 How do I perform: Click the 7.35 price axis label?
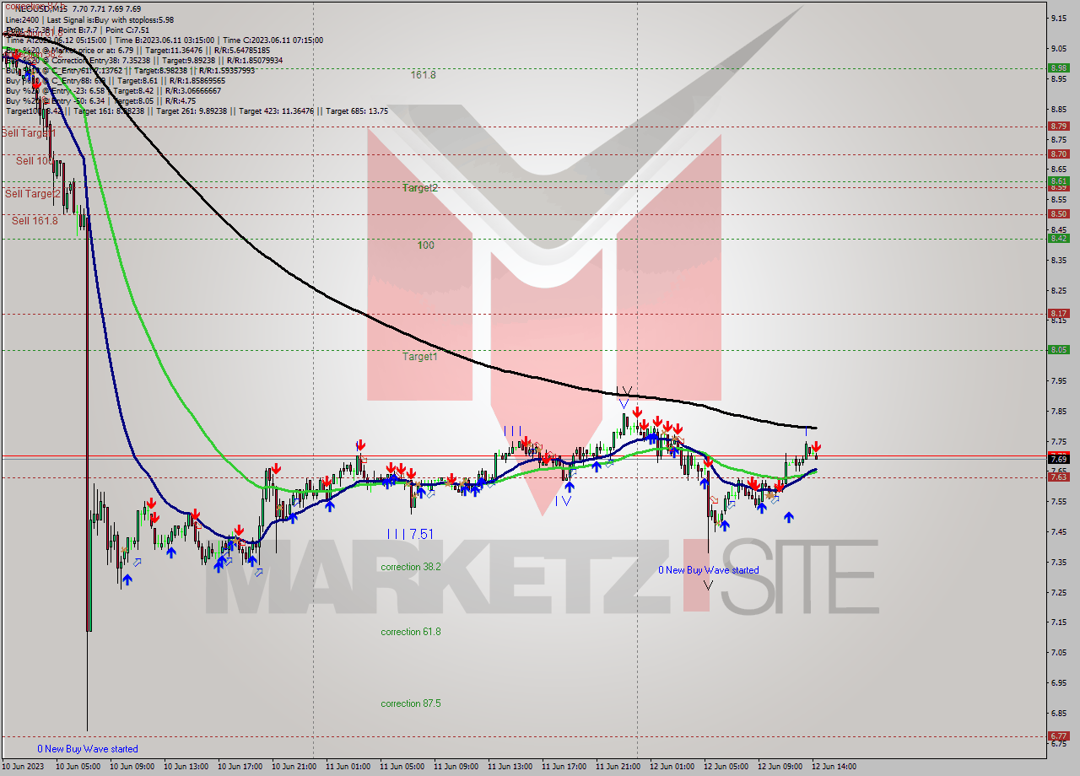click(x=1060, y=562)
